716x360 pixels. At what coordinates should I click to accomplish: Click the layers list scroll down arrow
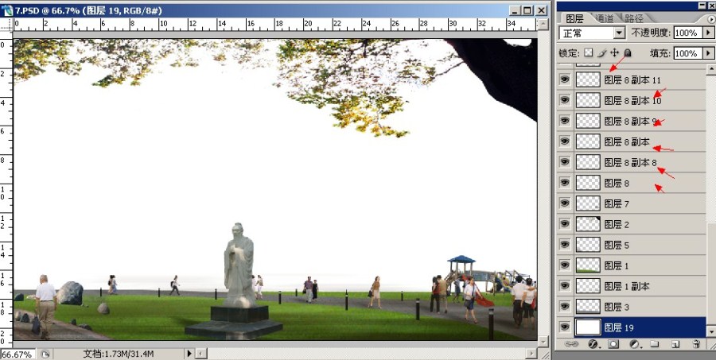click(x=711, y=331)
